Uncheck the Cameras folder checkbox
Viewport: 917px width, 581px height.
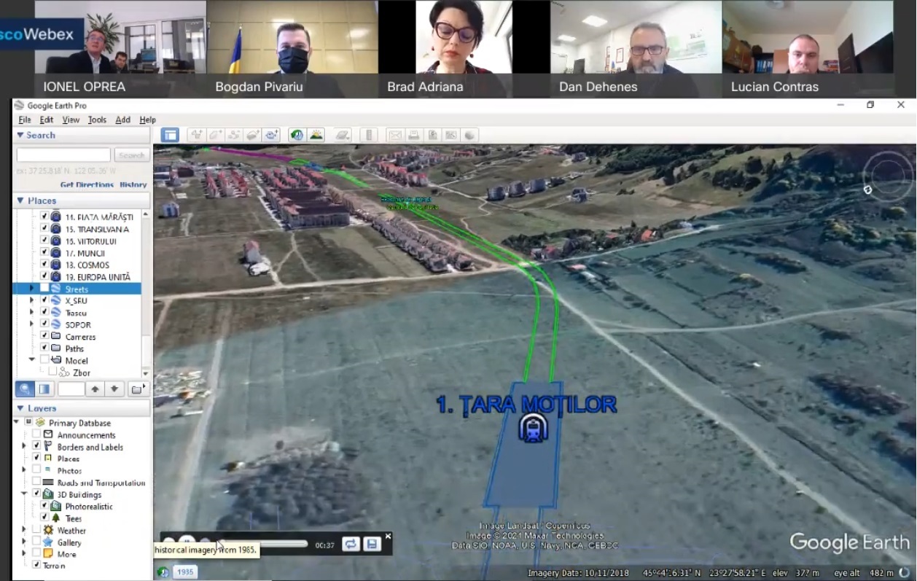[x=44, y=336]
